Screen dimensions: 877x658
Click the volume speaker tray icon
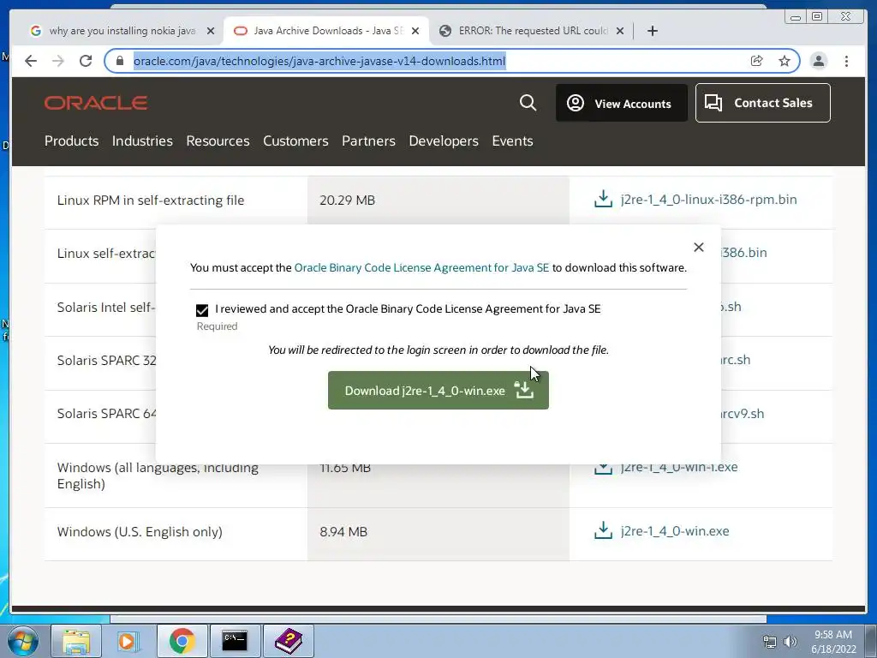pyautogui.click(x=790, y=642)
